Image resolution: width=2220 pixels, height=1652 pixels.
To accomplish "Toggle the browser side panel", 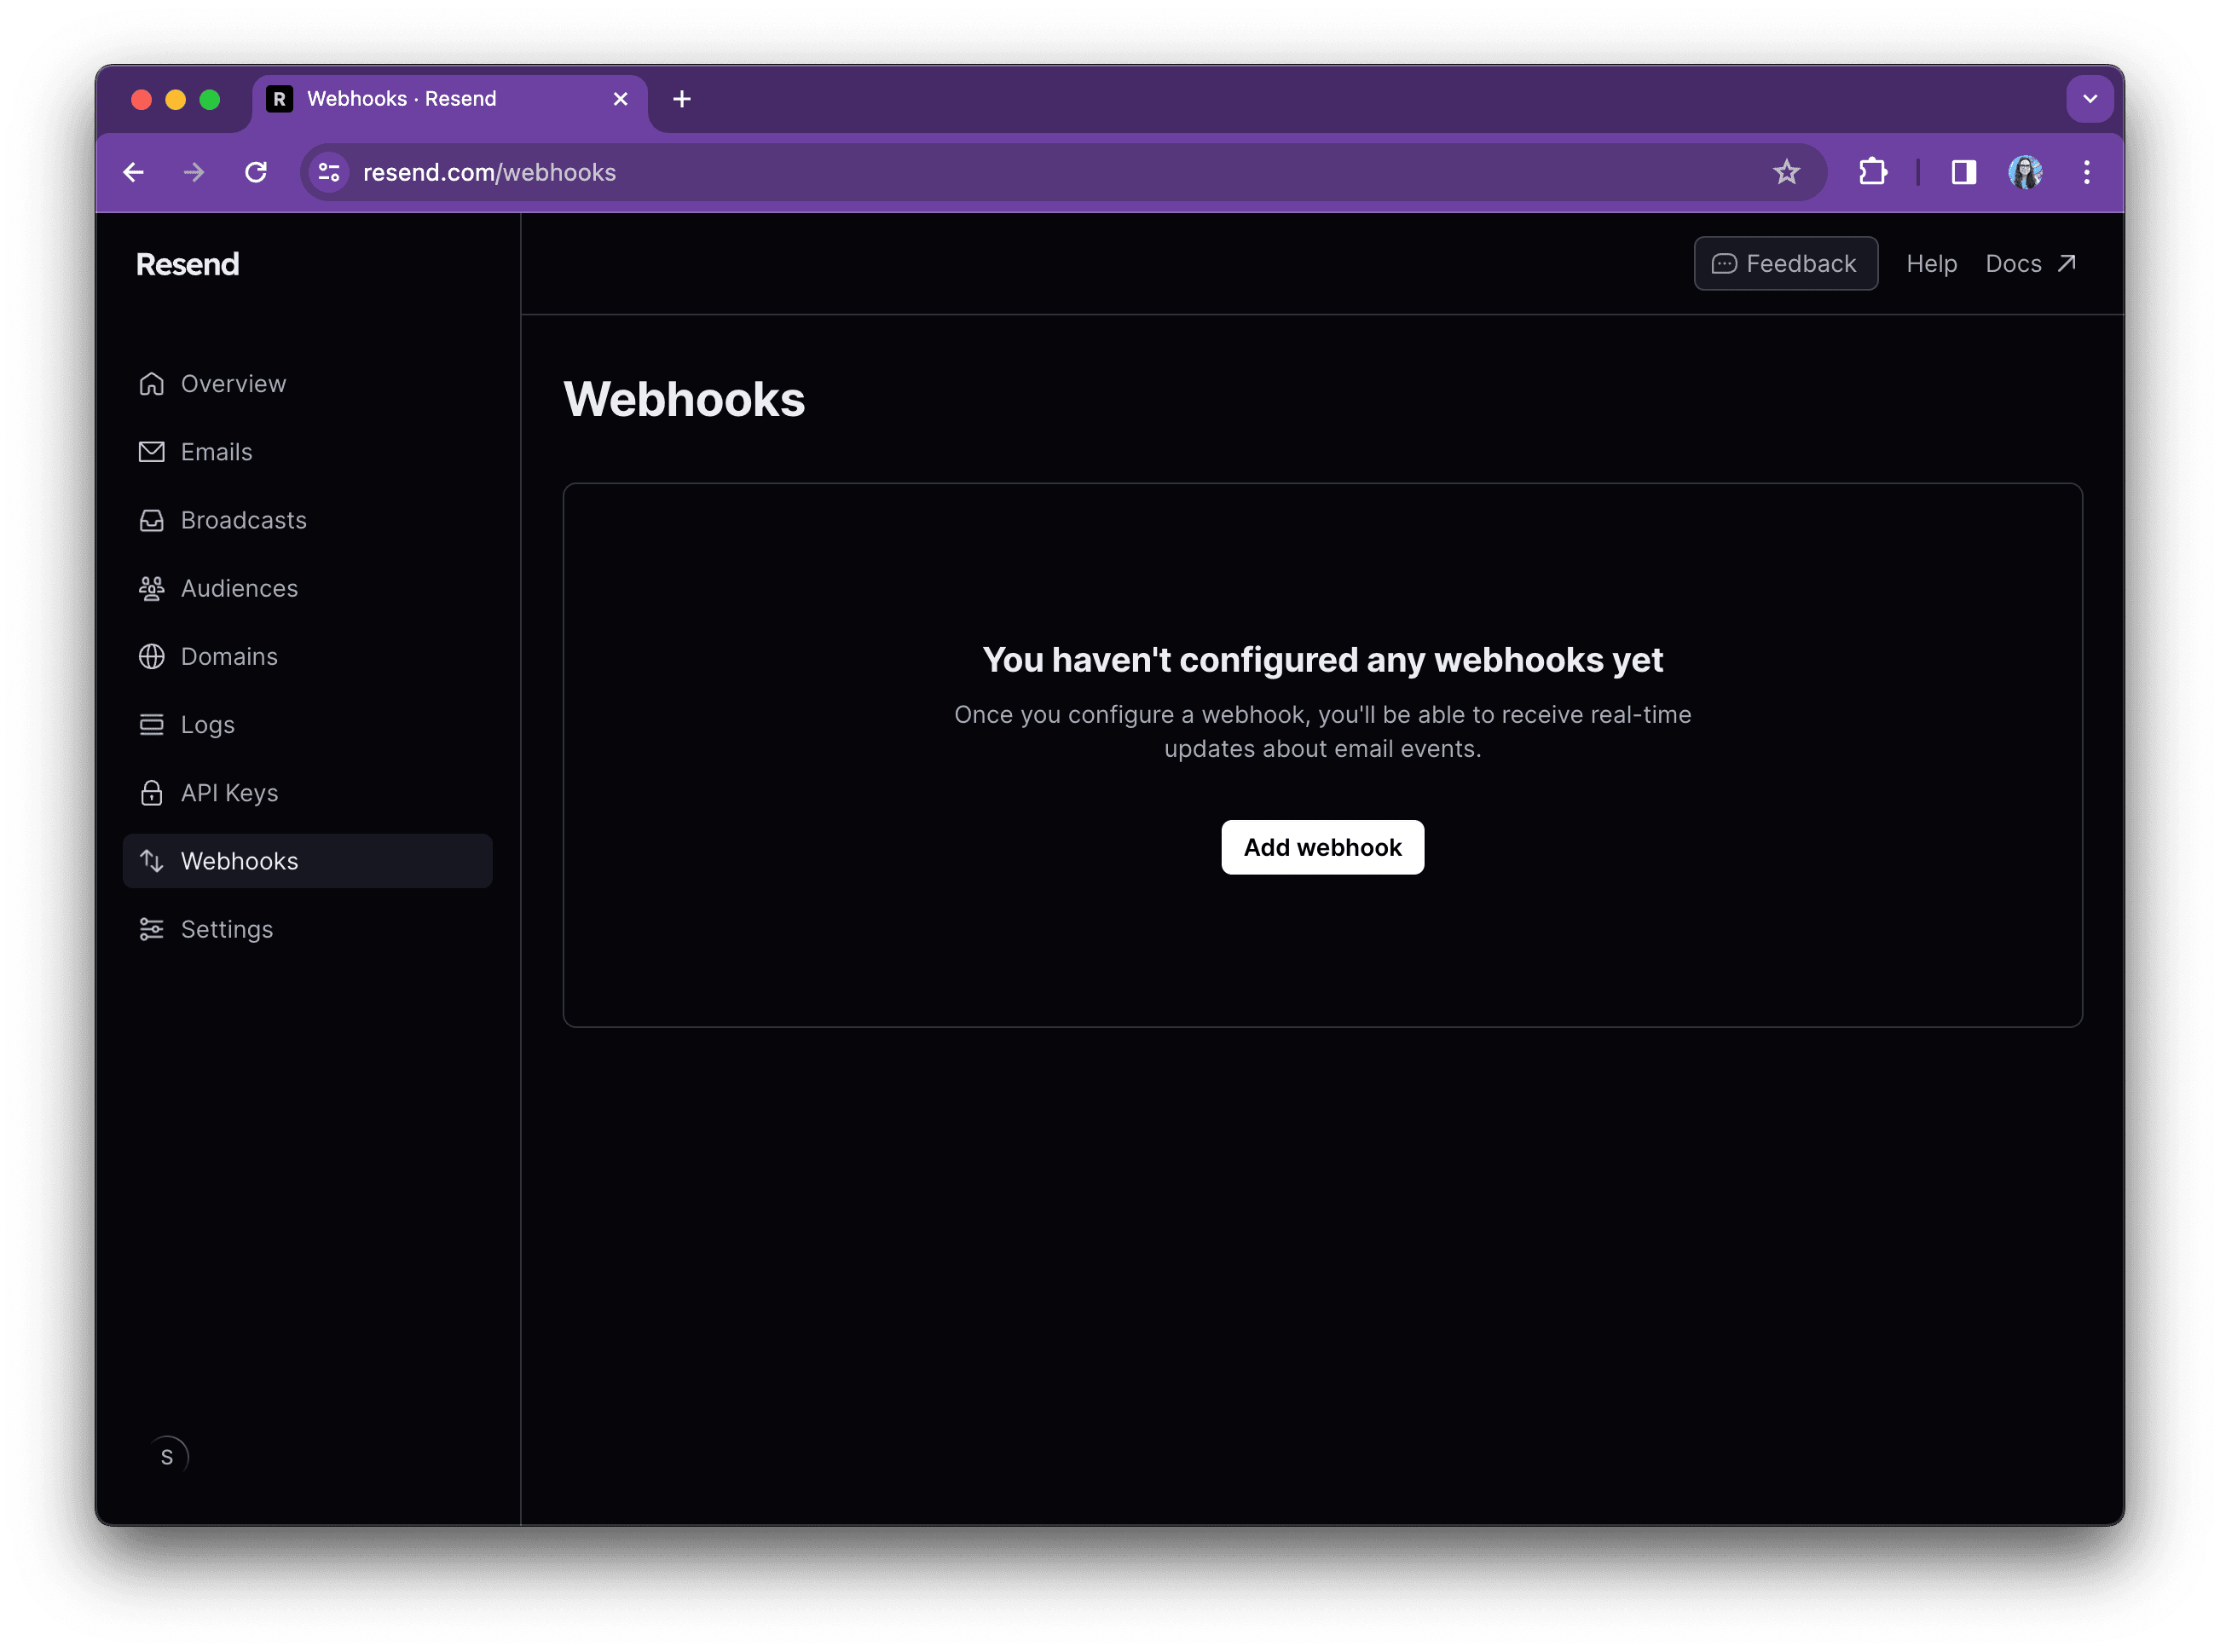I will (1962, 172).
